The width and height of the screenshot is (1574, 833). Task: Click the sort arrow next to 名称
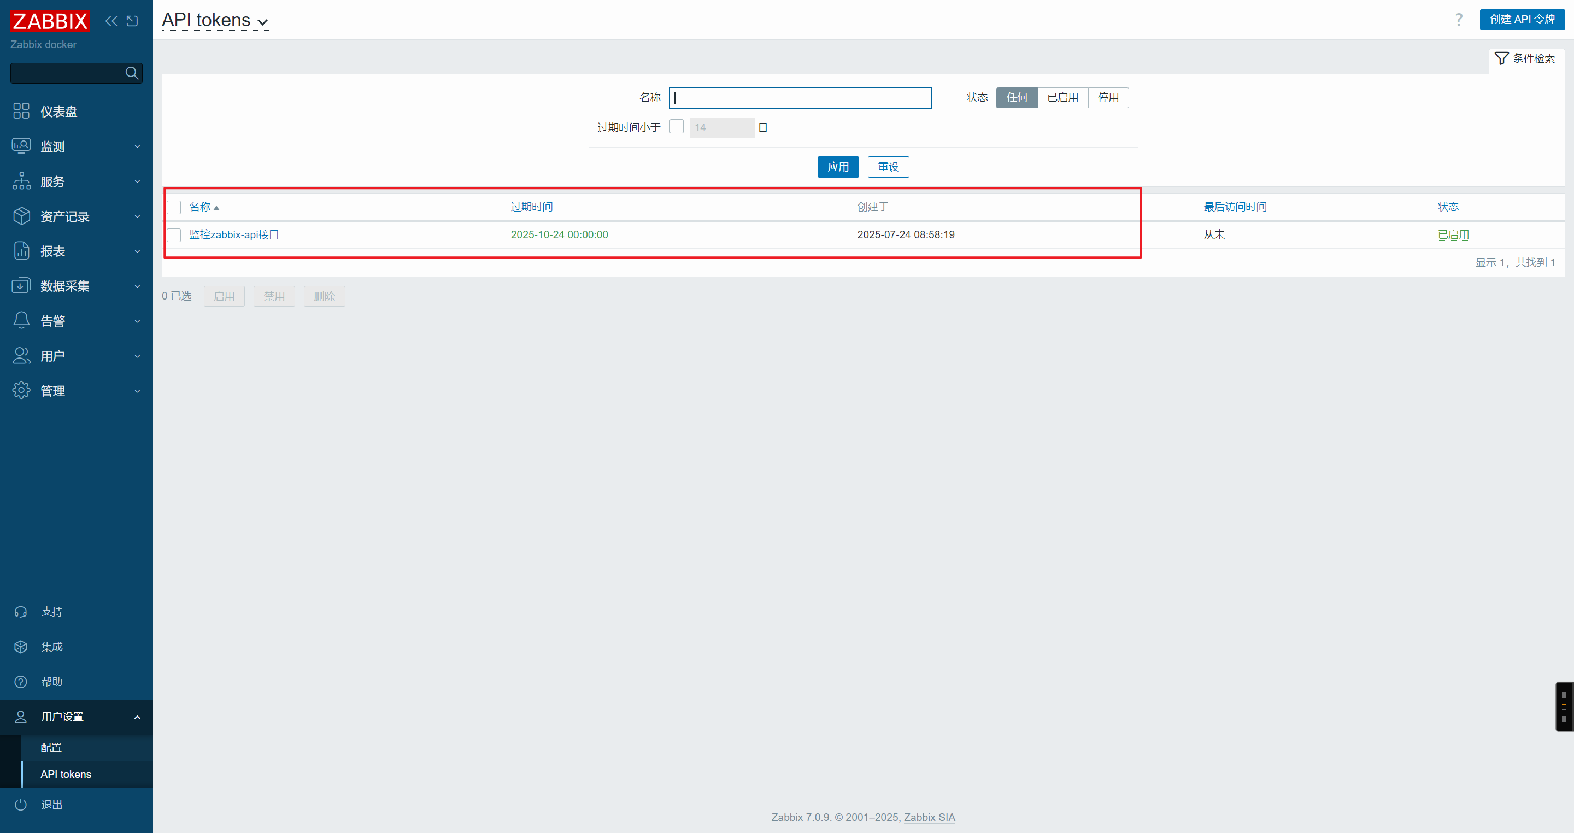(216, 208)
